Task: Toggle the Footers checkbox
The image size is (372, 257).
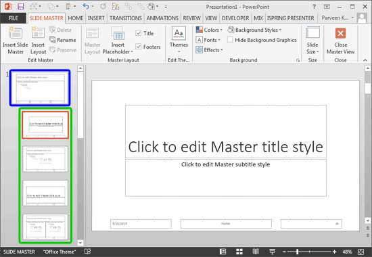Action: tap(138, 47)
